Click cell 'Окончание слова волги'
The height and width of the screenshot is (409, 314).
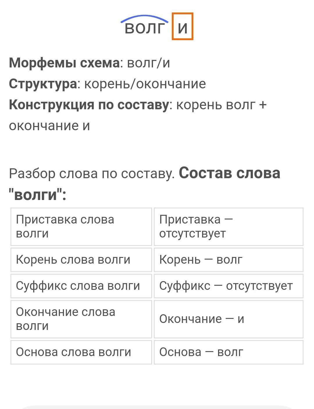point(81,319)
